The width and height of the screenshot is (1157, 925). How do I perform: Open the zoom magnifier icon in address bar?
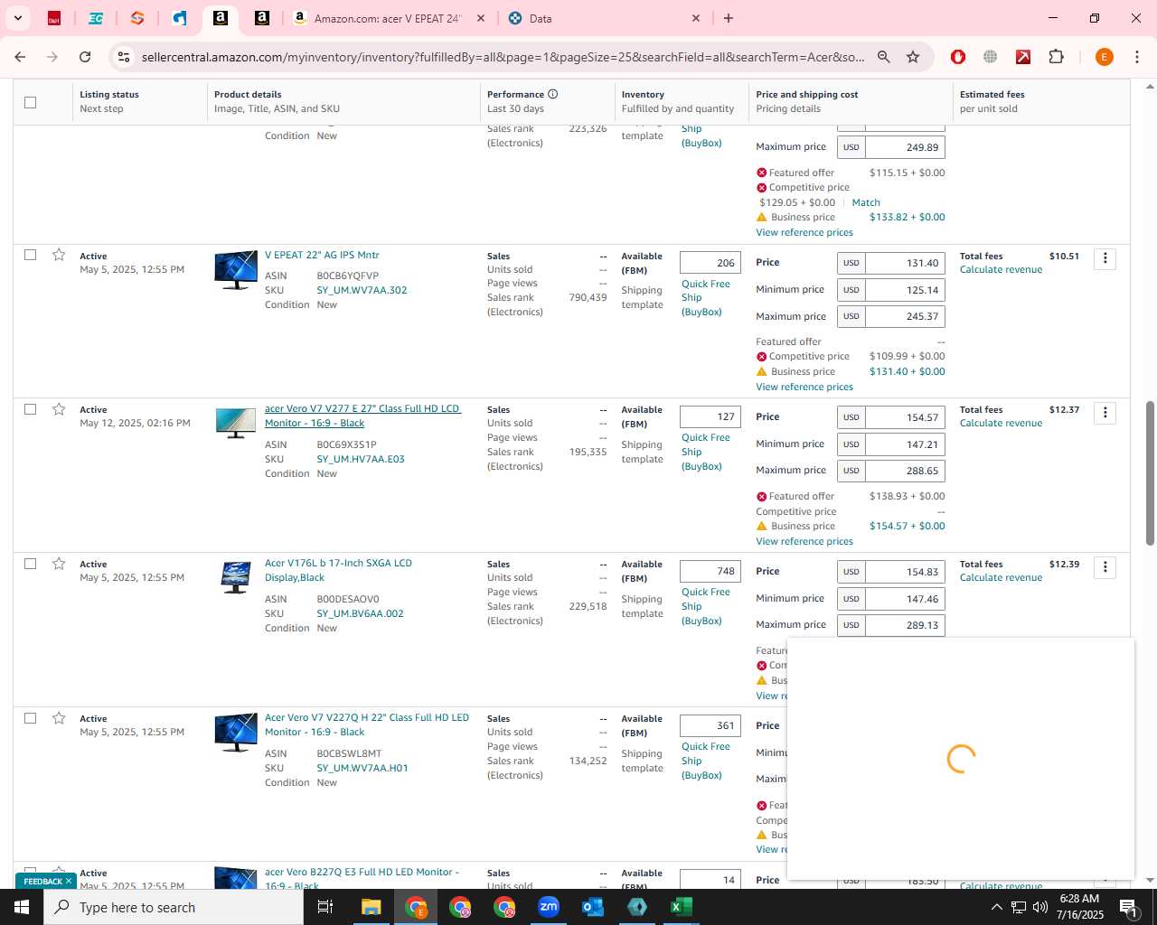click(884, 57)
